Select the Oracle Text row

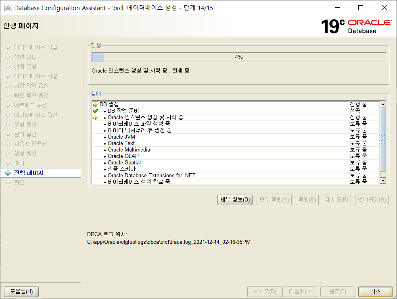coord(236,143)
